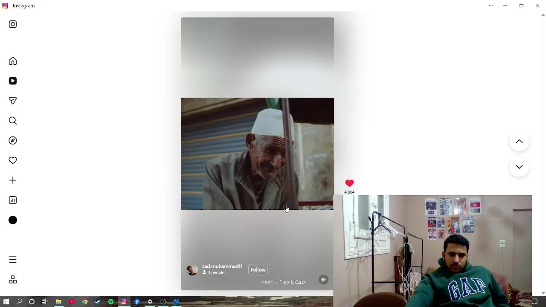Open YouTube from the taskbar

pos(72,302)
